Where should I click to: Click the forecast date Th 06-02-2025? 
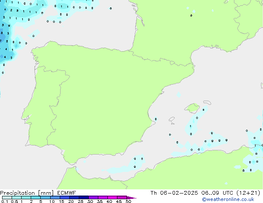(172, 193)
